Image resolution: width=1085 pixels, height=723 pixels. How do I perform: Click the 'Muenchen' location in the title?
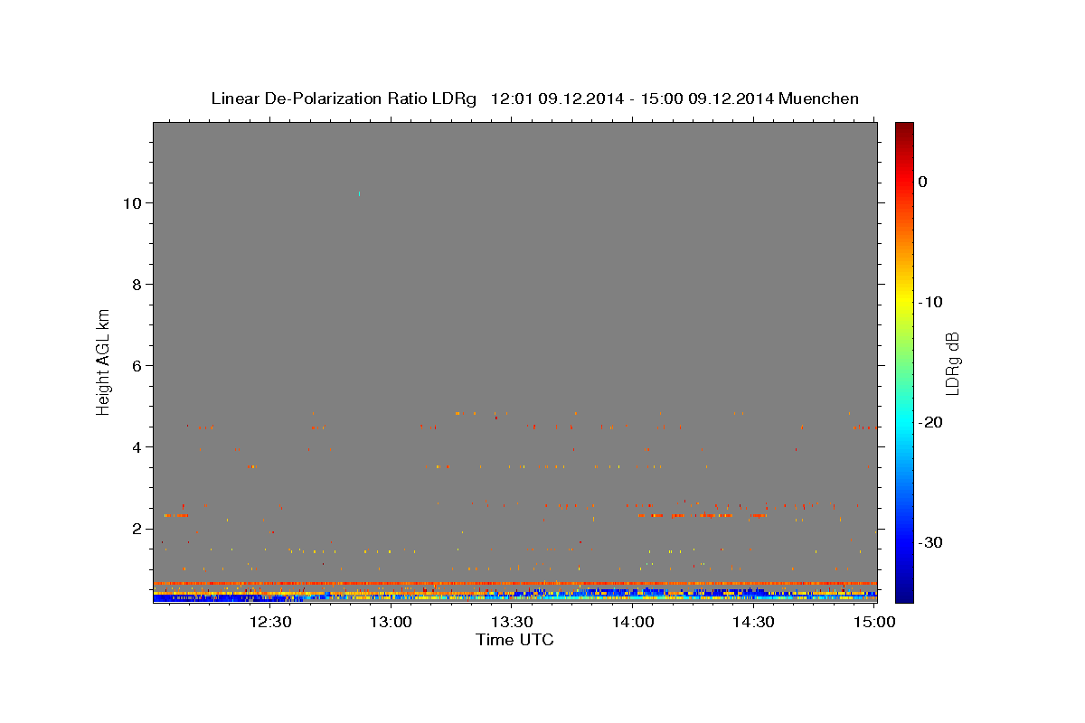819,99
